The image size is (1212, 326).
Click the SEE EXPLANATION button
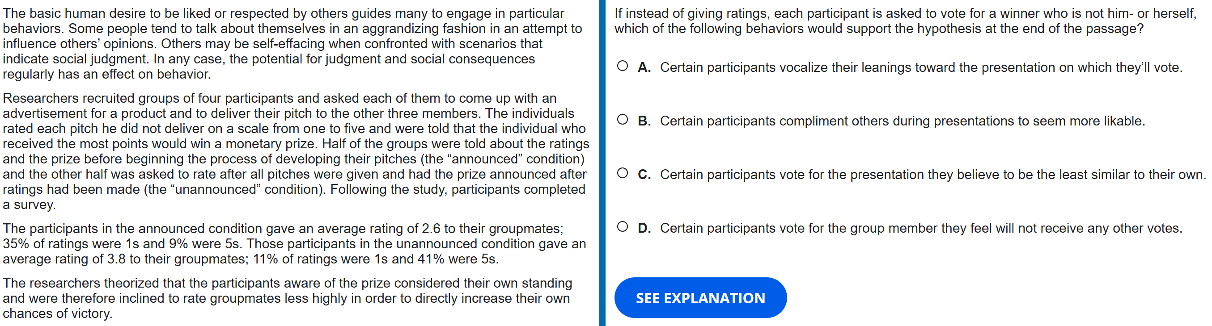699,298
